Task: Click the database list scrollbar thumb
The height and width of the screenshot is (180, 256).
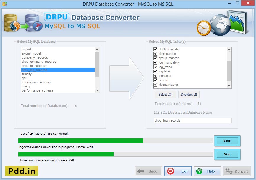Action: coord(97,64)
